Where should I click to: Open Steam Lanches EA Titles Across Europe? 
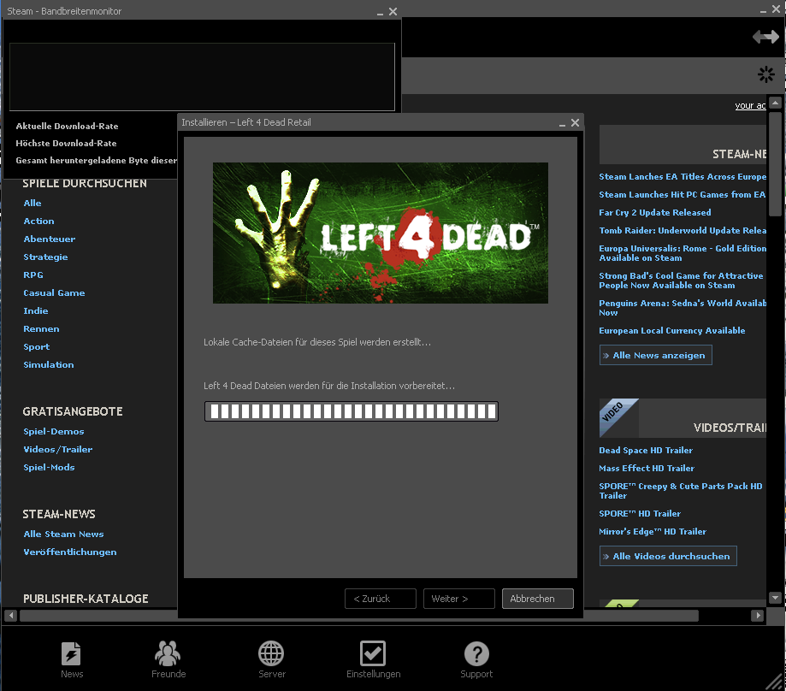tap(683, 176)
